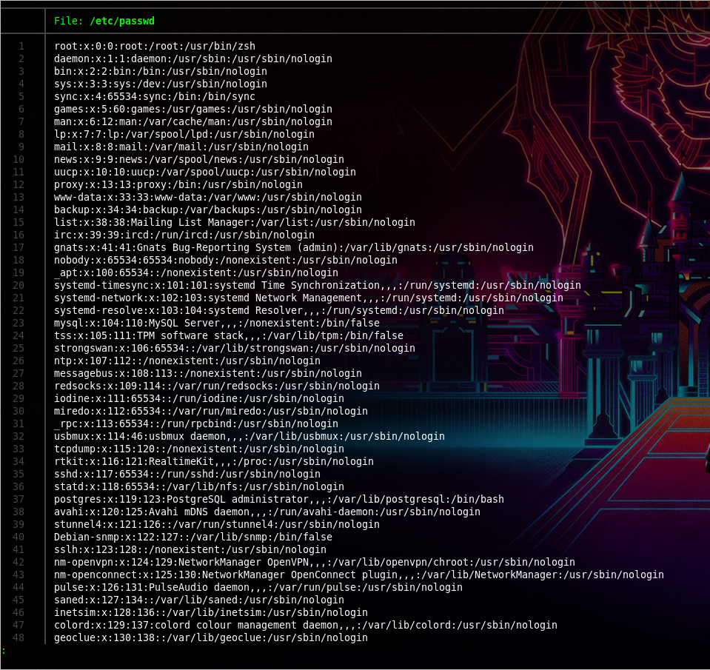Screen dimensions: 710x670
Task: Select the postgres PostgreSQL administrator line
Action: coord(278,499)
